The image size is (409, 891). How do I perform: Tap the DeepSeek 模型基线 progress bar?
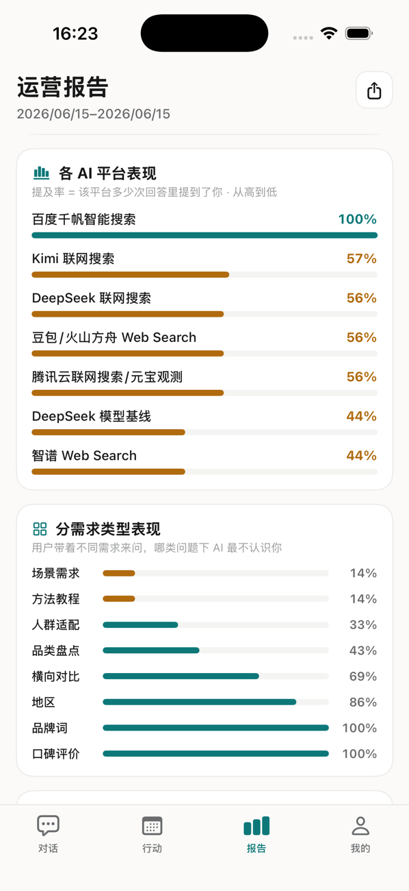point(204,432)
